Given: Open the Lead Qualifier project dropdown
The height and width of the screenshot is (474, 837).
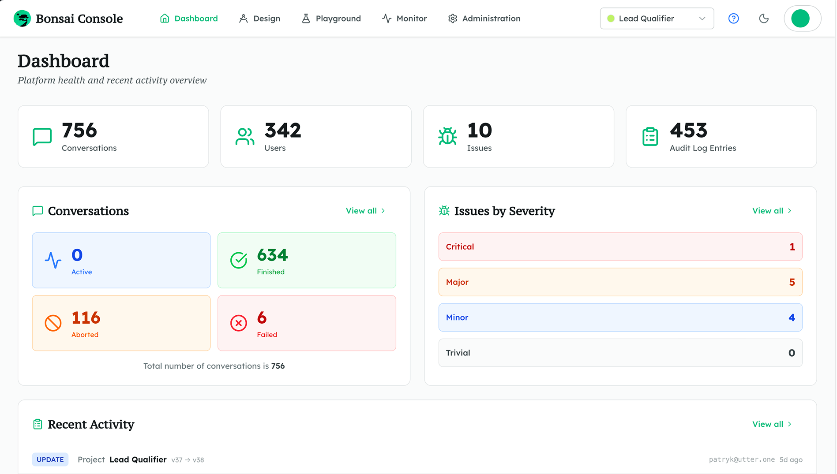Looking at the screenshot, I should [657, 19].
